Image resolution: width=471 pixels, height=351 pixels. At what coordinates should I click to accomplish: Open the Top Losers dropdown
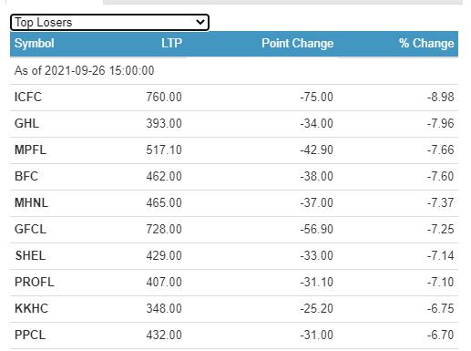(109, 23)
